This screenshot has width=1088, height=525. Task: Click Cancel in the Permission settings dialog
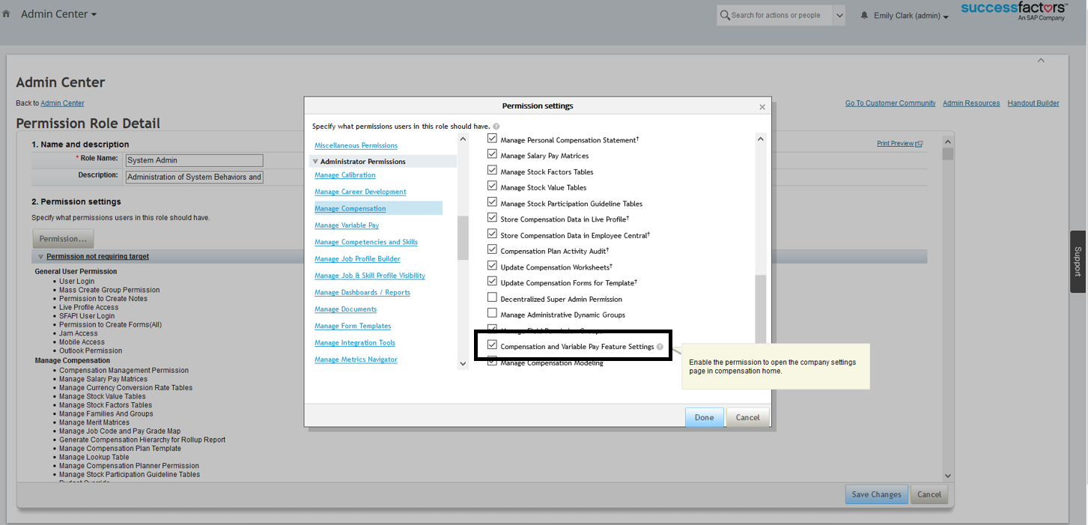pyautogui.click(x=748, y=417)
